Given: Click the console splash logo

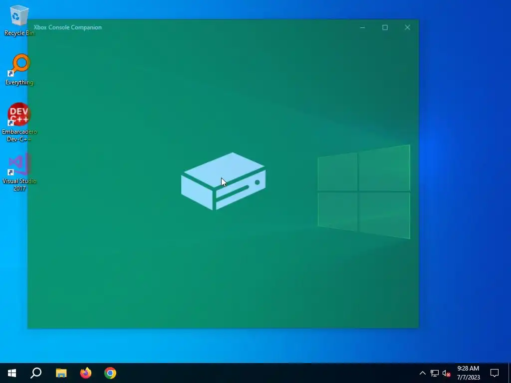Looking at the screenshot, I should pos(223,181).
